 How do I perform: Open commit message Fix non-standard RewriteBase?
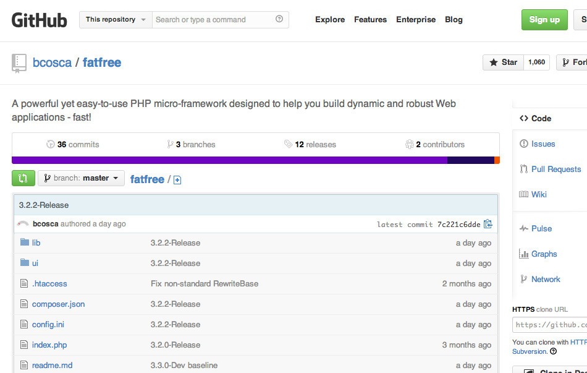(205, 283)
